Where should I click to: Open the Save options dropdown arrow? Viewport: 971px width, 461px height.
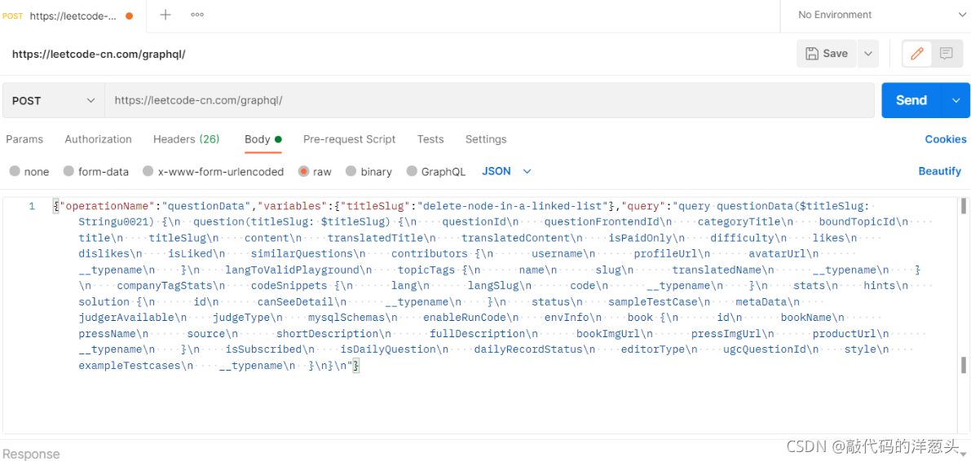pyautogui.click(x=868, y=54)
